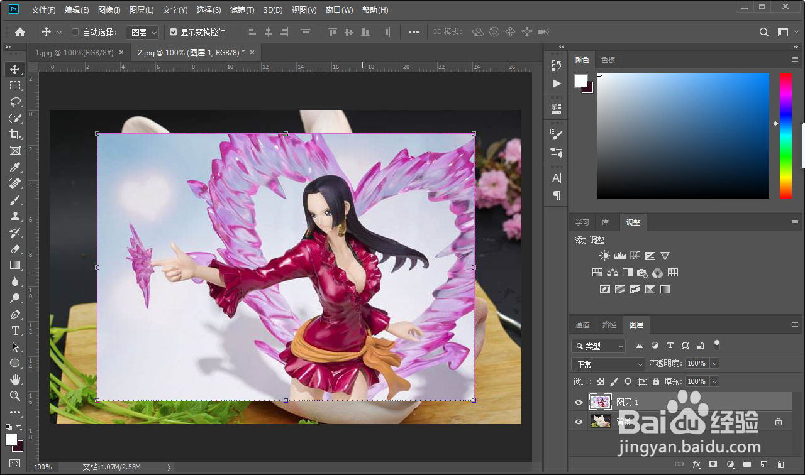805x475 pixels.
Task: Click the rainbow hue slider strip
Action: click(786, 135)
